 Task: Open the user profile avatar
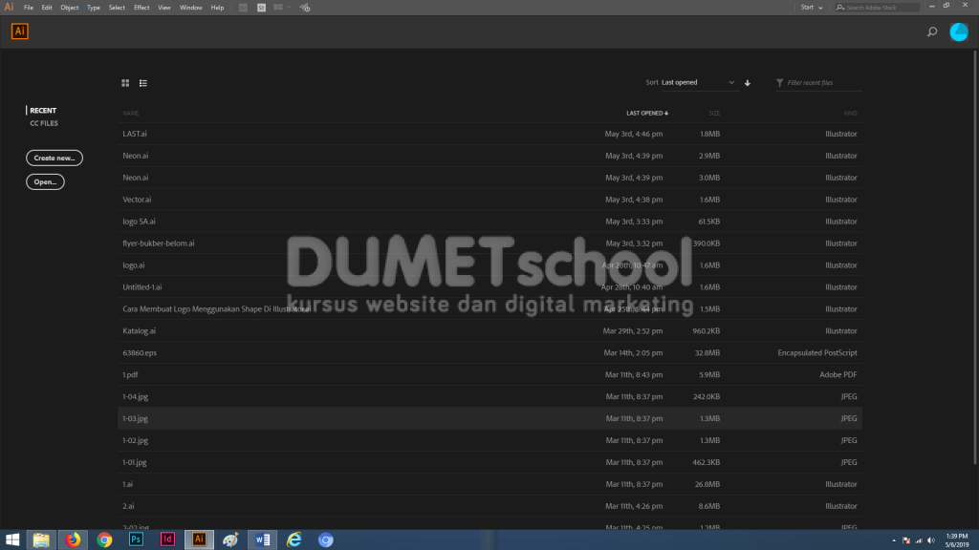point(959,32)
